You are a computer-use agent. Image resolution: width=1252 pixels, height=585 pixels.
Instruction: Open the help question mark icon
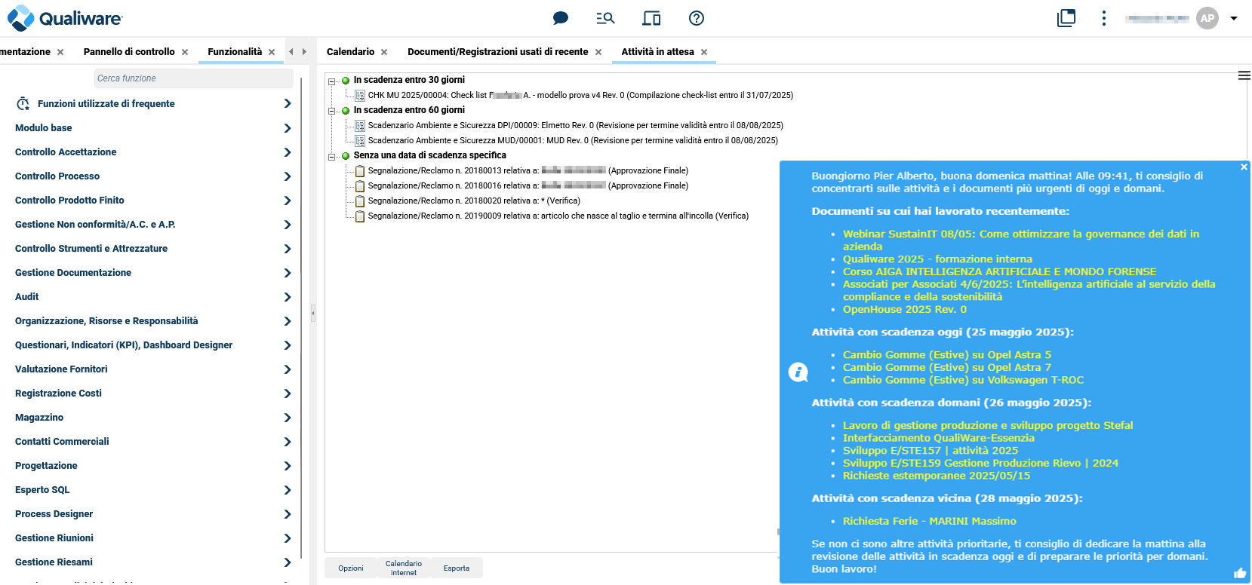pos(697,18)
